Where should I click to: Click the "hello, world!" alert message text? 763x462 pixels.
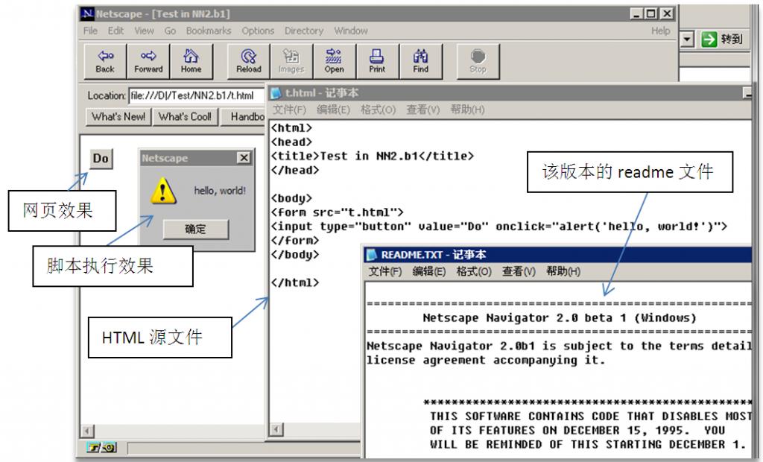coord(220,191)
